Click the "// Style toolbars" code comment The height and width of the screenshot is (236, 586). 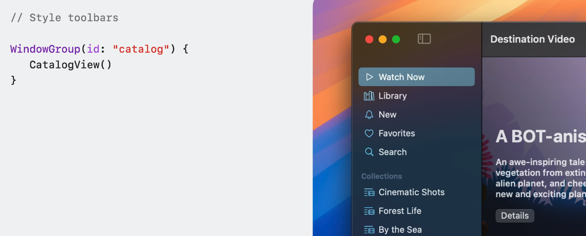coord(64,18)
